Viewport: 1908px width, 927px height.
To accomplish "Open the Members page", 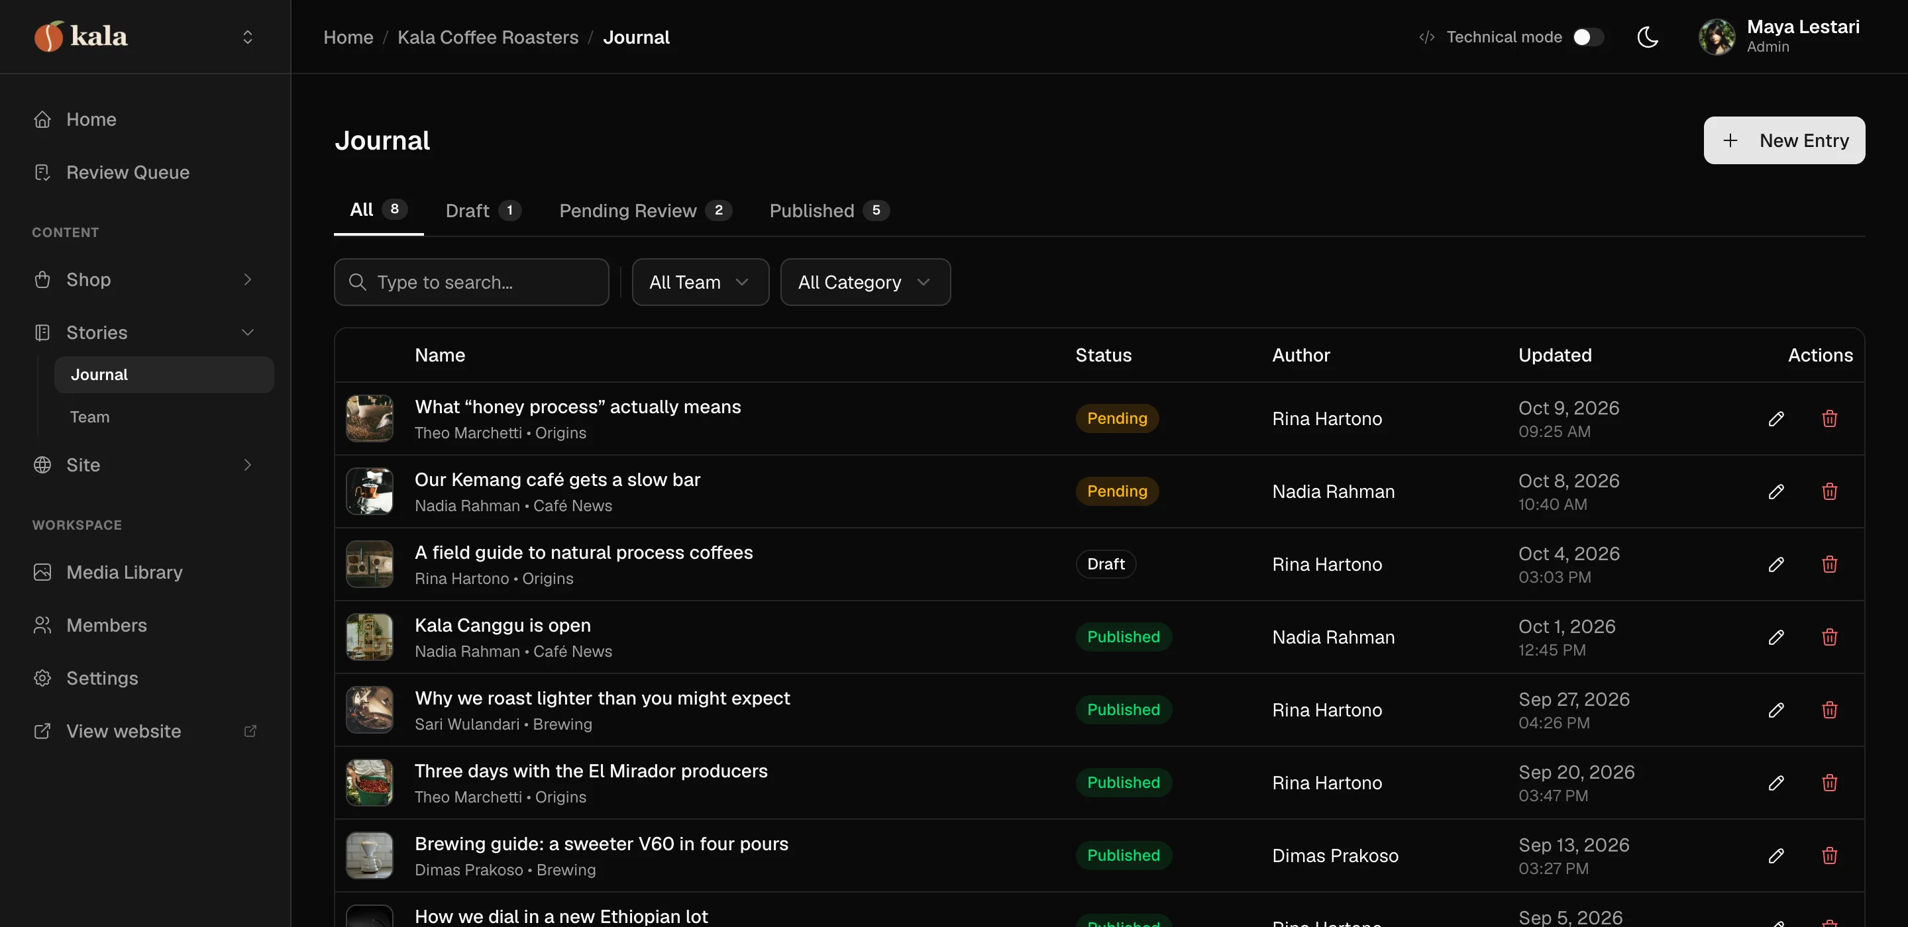I will [145, 626].
